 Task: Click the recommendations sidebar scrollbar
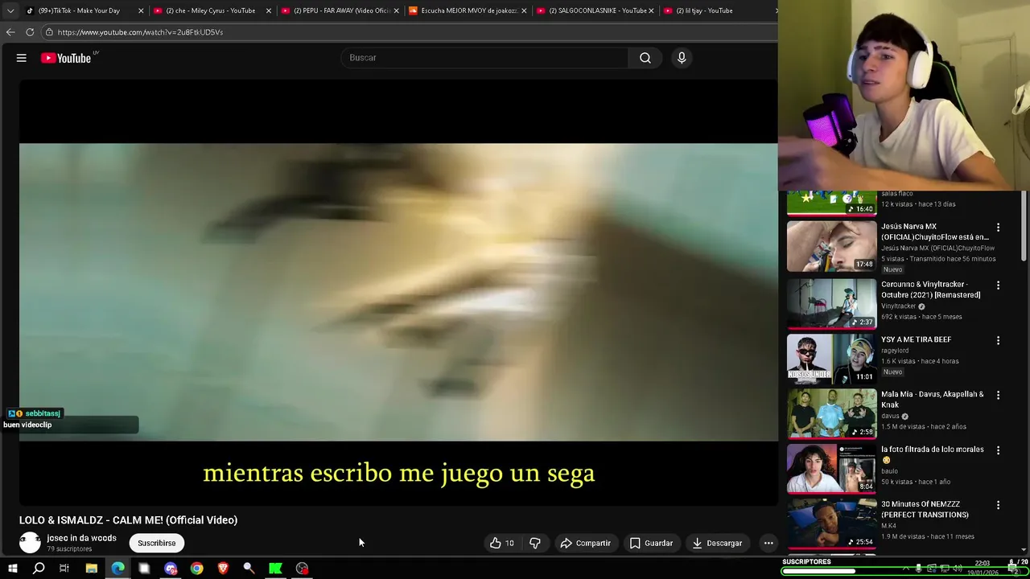[x=1024, y=227]
